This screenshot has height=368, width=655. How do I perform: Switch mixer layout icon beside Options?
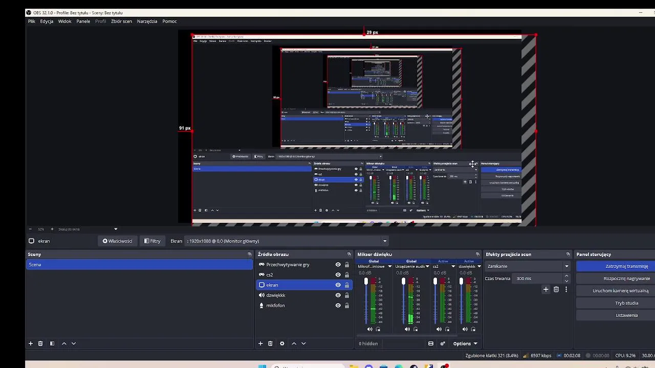click(431, 343)
